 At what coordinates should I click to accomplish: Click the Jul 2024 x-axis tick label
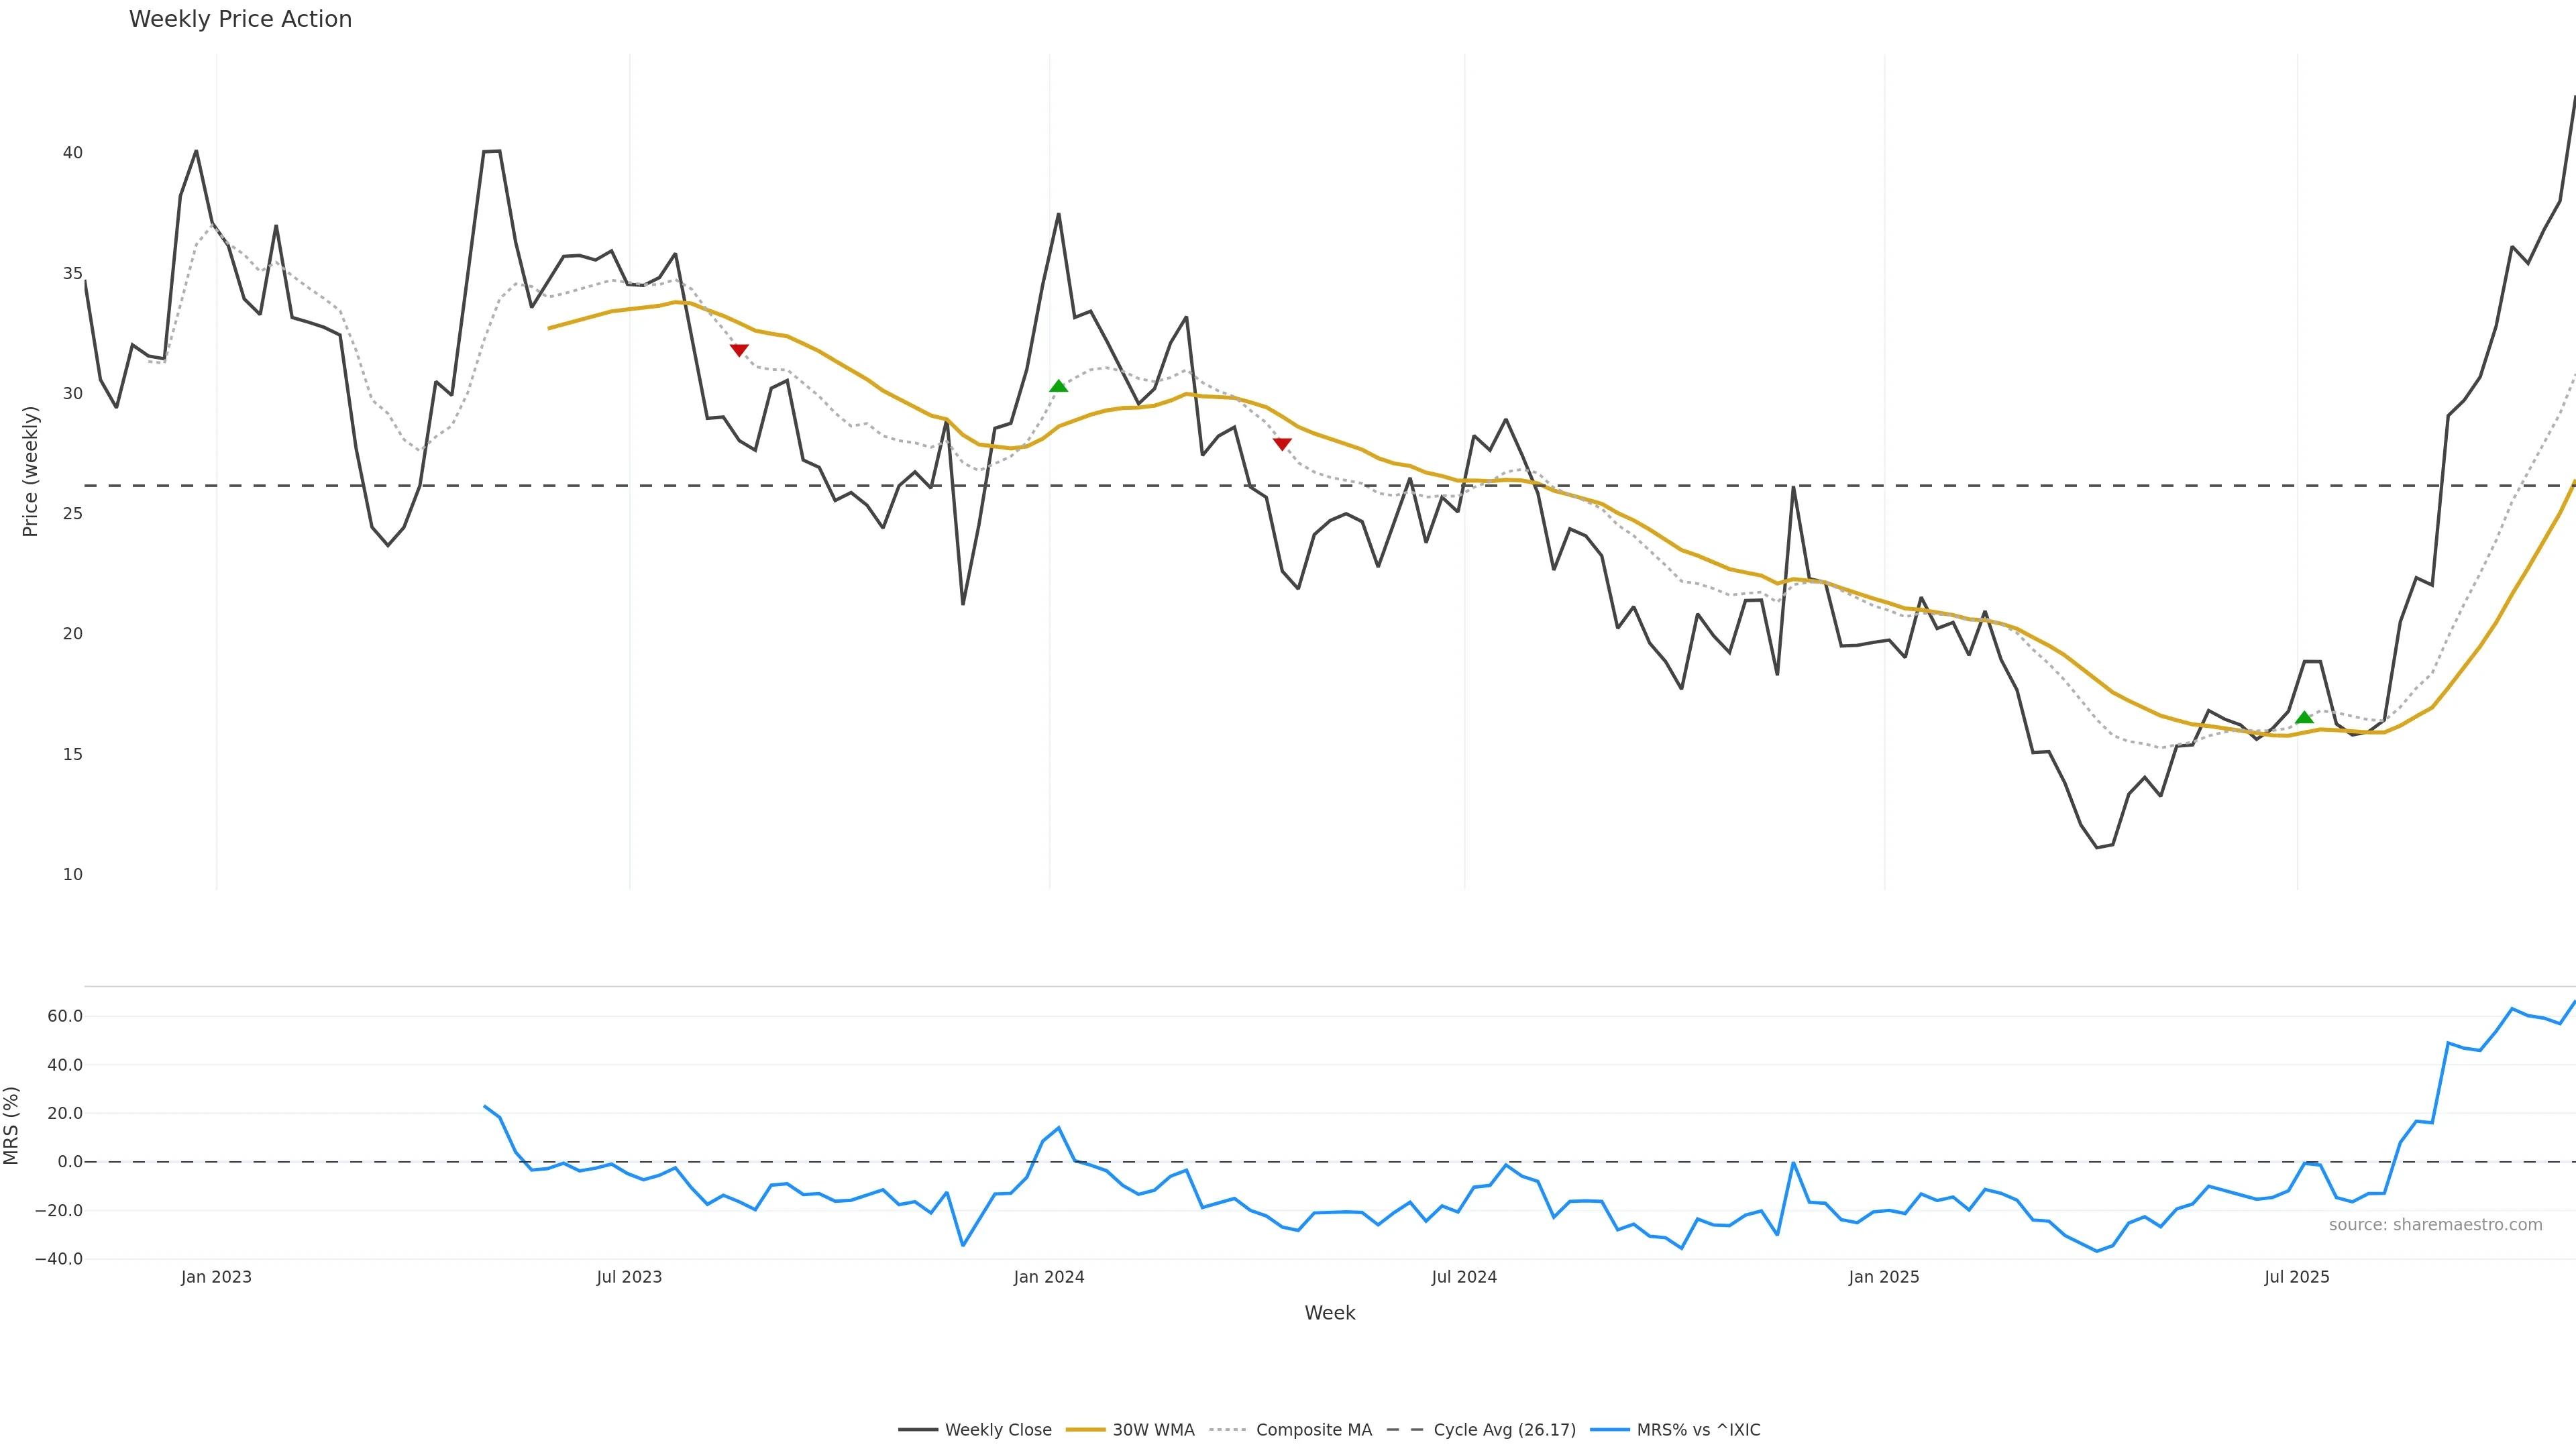1464,1277
